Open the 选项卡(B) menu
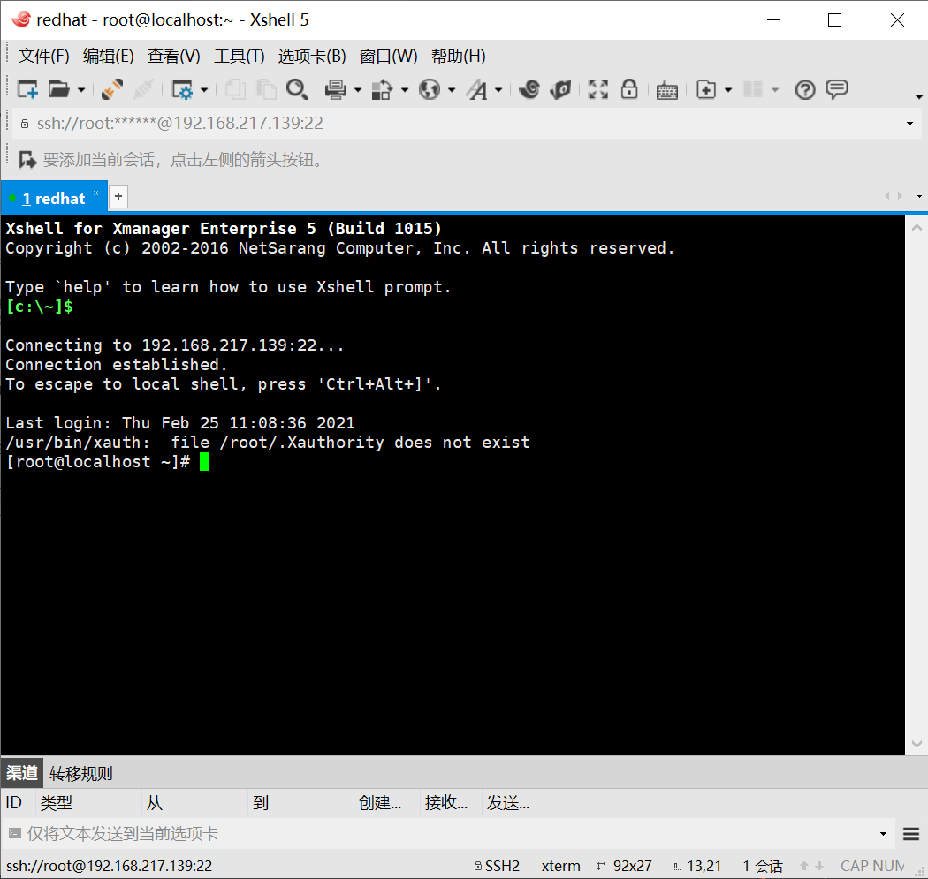Viewport: 928px width, 879px height. coord(312,57)
